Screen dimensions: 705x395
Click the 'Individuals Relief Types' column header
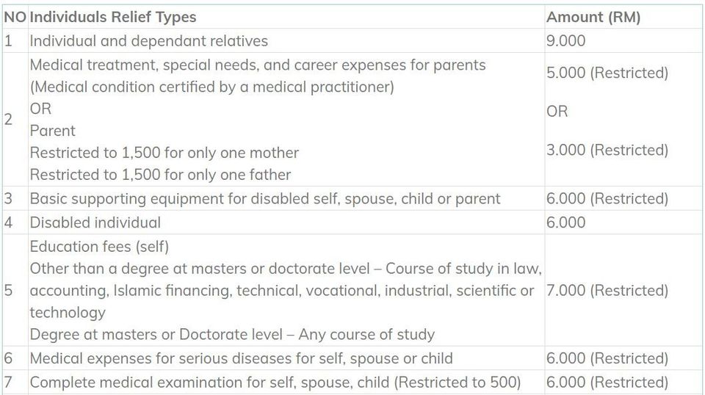113,17
